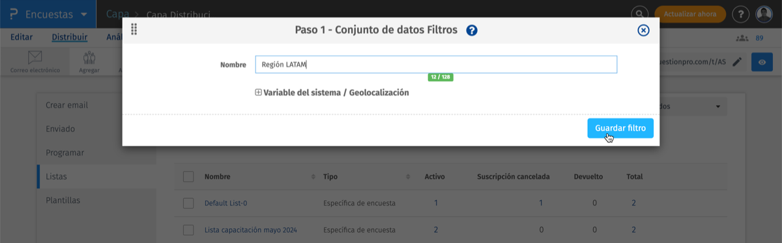Check Lista capacitación mayo 2024 checkbox
Image resolution: width=782 pixels, height=243 pixels.
tap(188, 230)
